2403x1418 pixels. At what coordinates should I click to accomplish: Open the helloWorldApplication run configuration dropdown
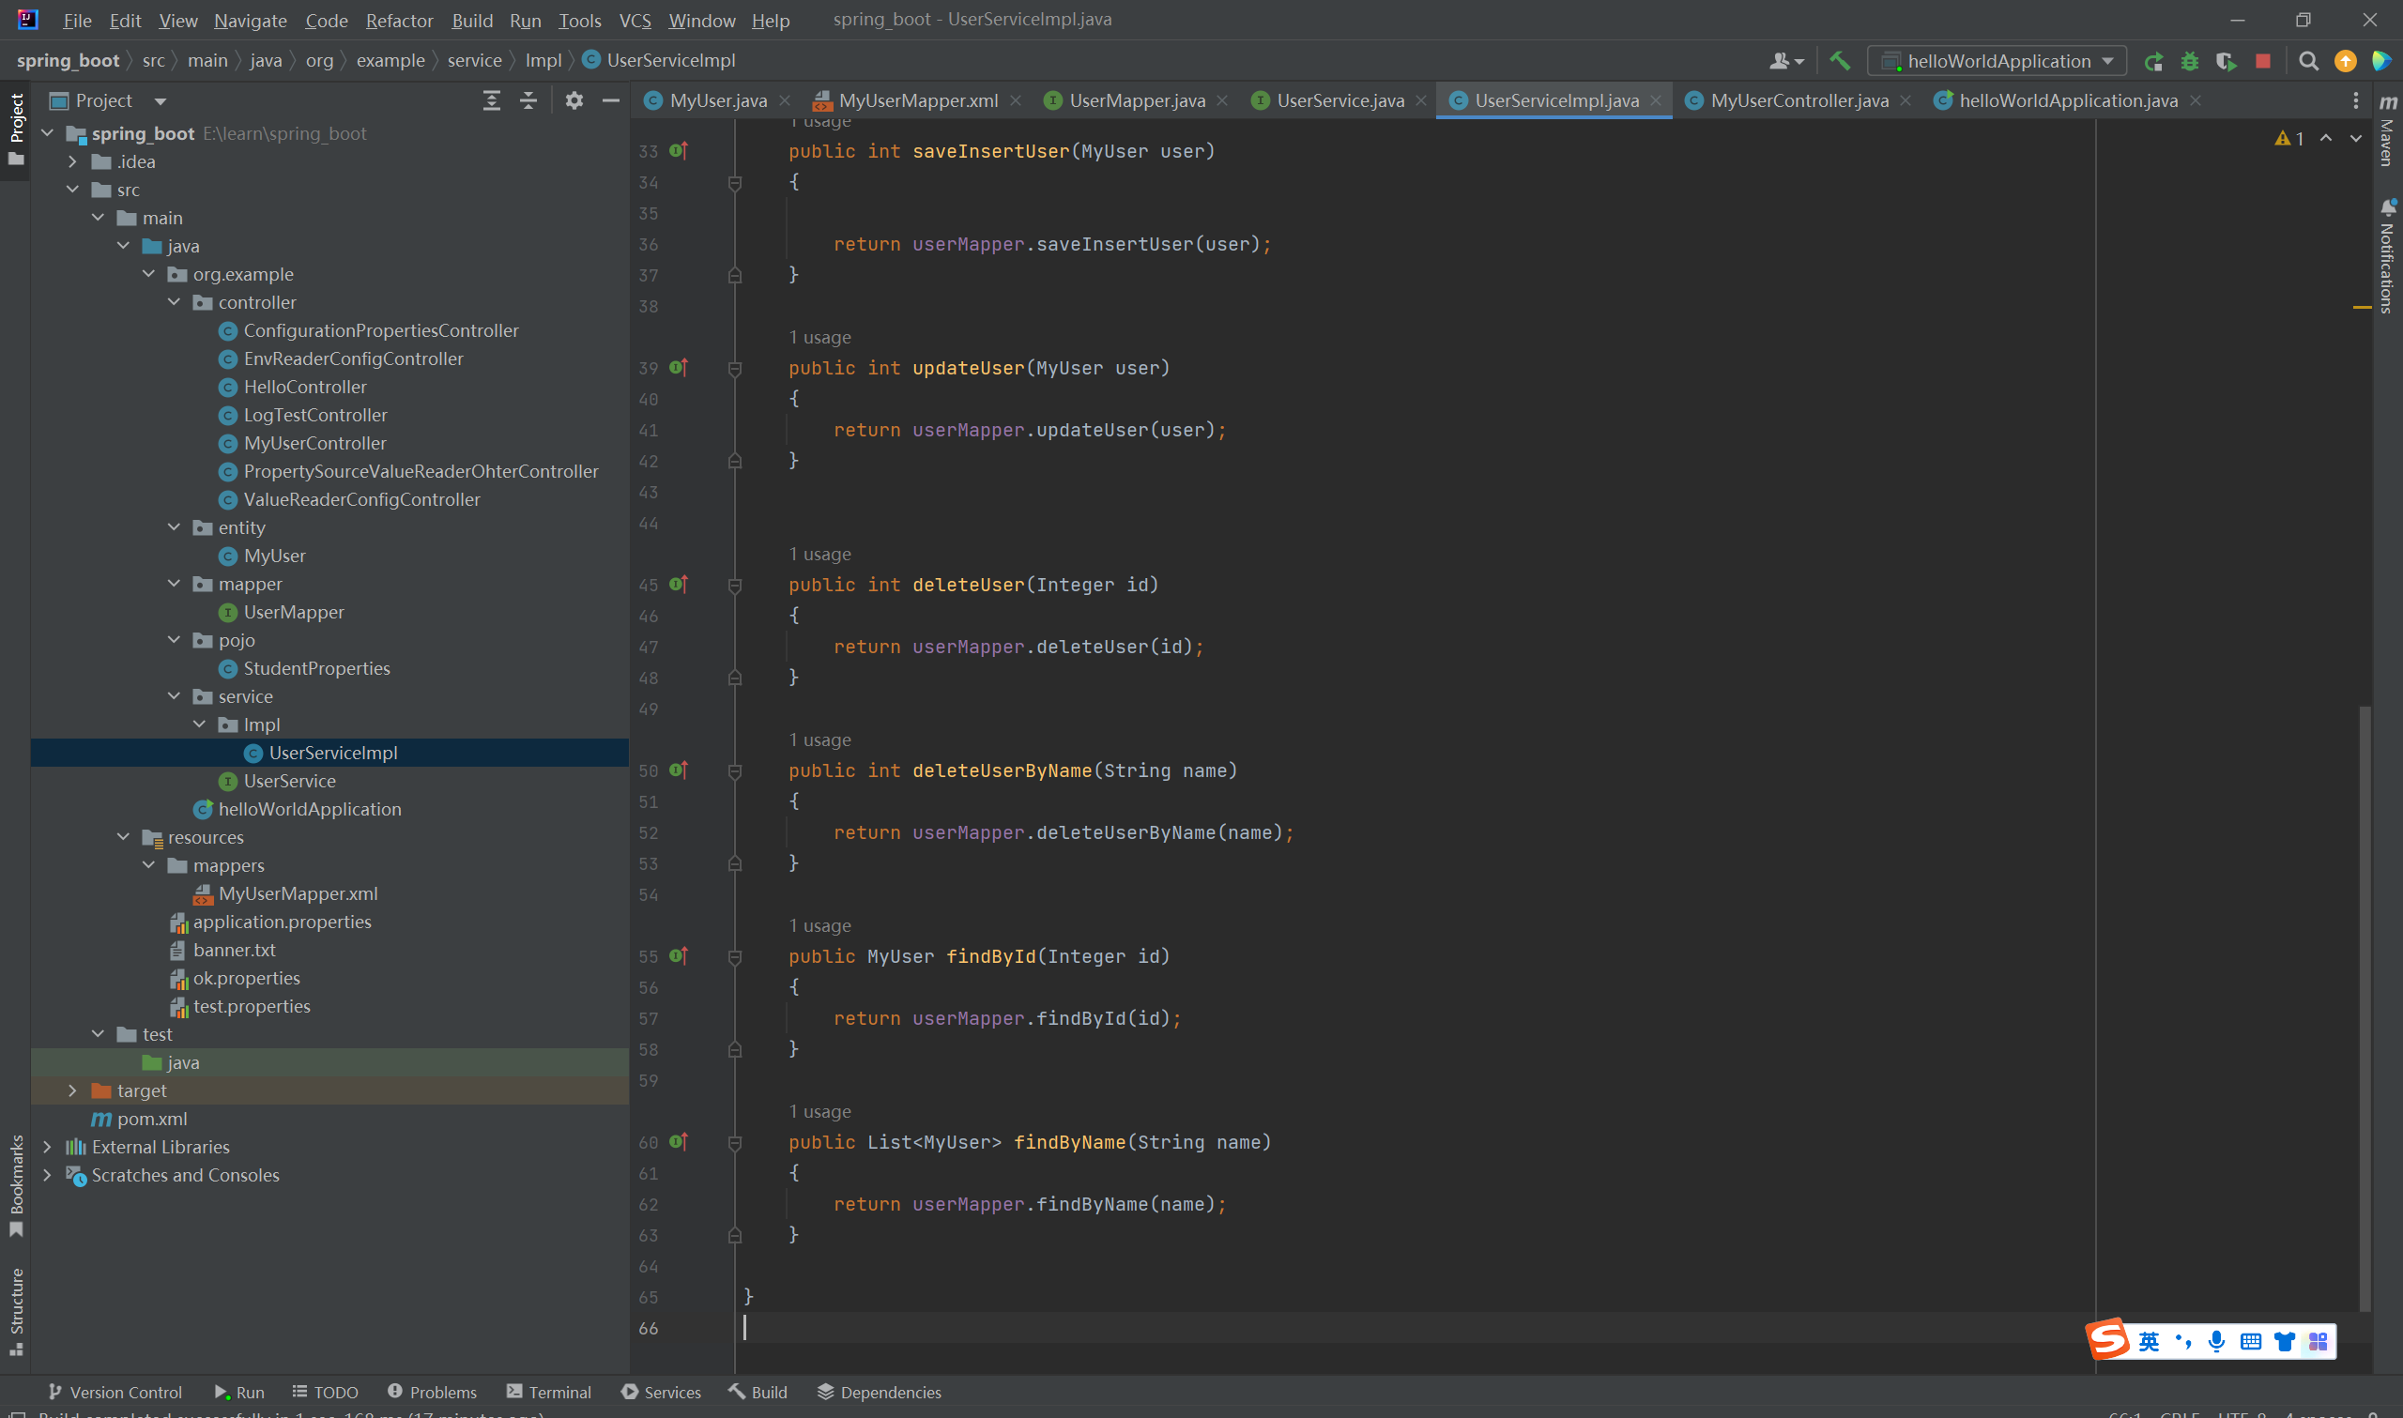pos(1997,61)
